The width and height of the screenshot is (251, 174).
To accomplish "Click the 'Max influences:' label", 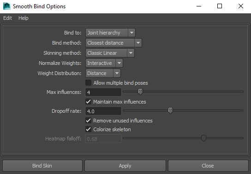I will (x=64, y=92).
